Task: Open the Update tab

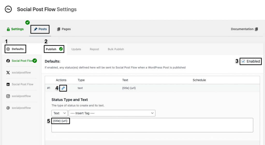Action: [76, 49]
